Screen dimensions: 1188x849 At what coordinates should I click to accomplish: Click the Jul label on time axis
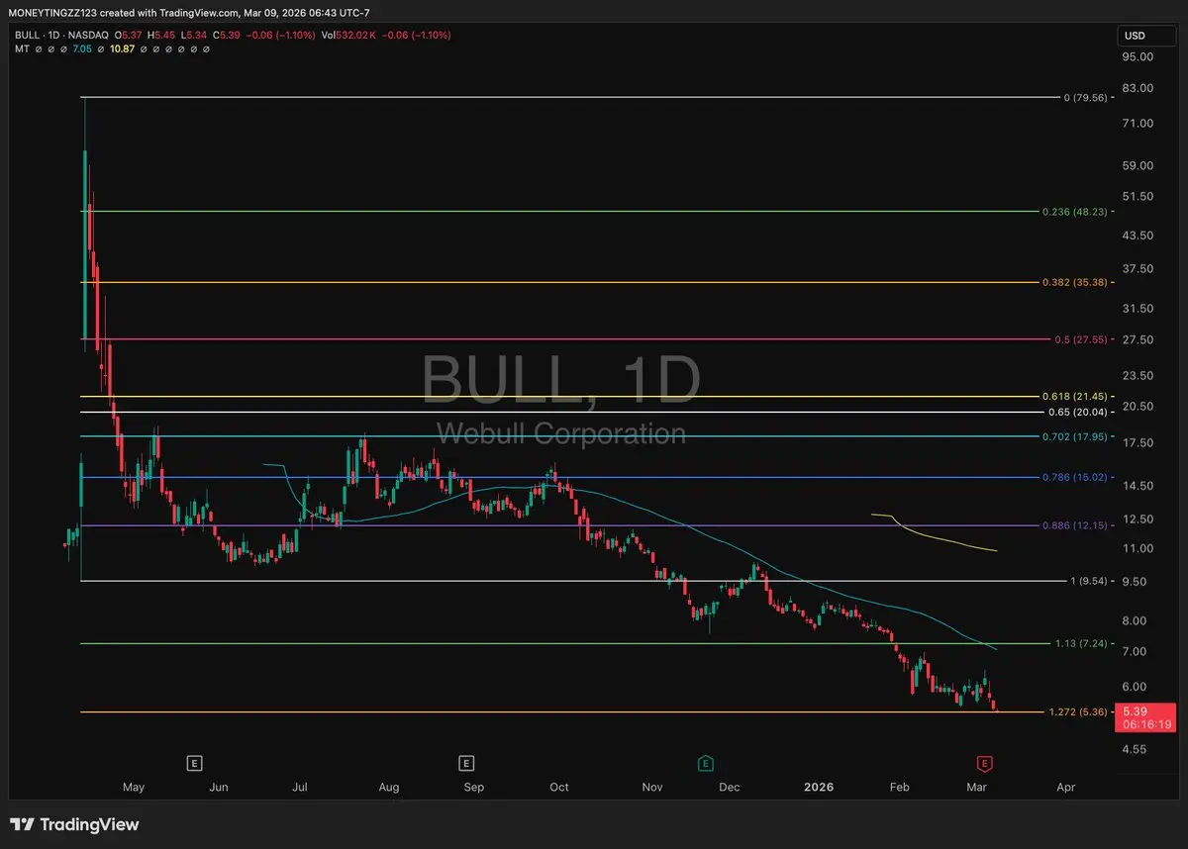coord(300,788)
